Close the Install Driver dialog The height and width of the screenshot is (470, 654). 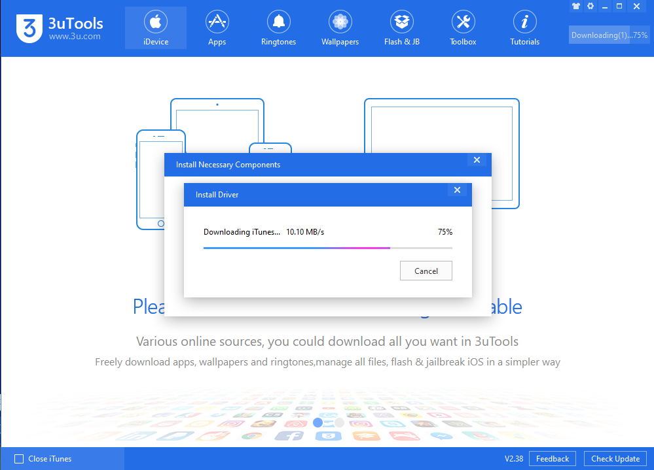457,190
